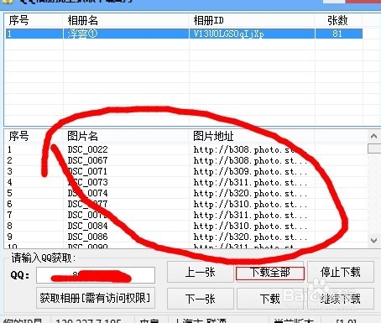Select album row 浮云①
Screen dimensions: 381x323
(x=184, y=34)
